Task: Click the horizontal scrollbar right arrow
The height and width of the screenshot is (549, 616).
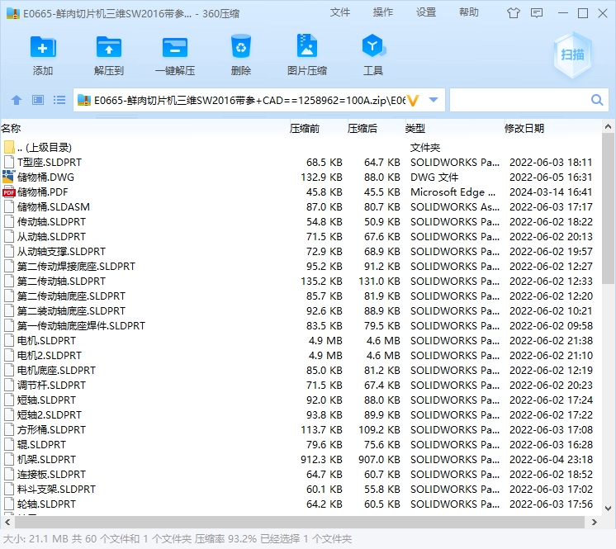Action: (x=594, y=523)
